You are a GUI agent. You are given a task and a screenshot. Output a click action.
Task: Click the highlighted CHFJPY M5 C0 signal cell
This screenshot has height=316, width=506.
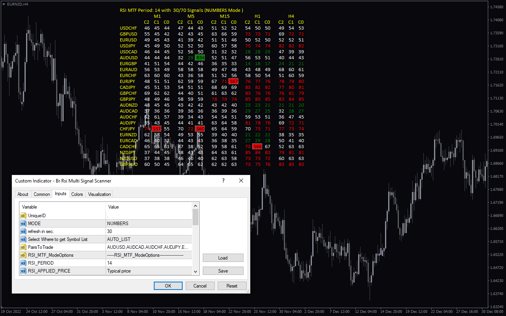pos(200,129)
